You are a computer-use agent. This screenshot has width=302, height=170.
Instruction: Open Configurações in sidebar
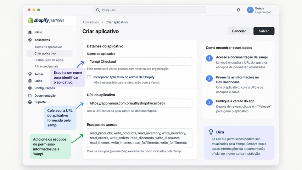tap(44, 88)
